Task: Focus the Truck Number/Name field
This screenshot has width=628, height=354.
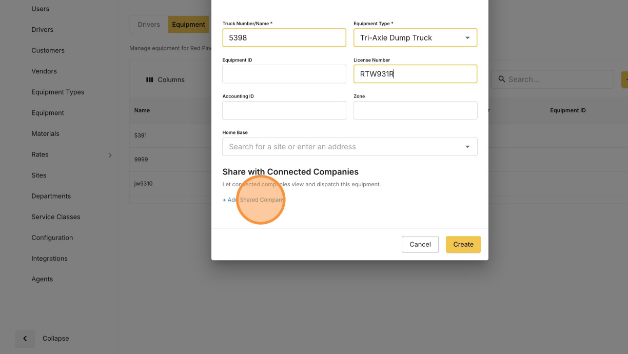Action: pyautogui.click(x=284, y=38)
